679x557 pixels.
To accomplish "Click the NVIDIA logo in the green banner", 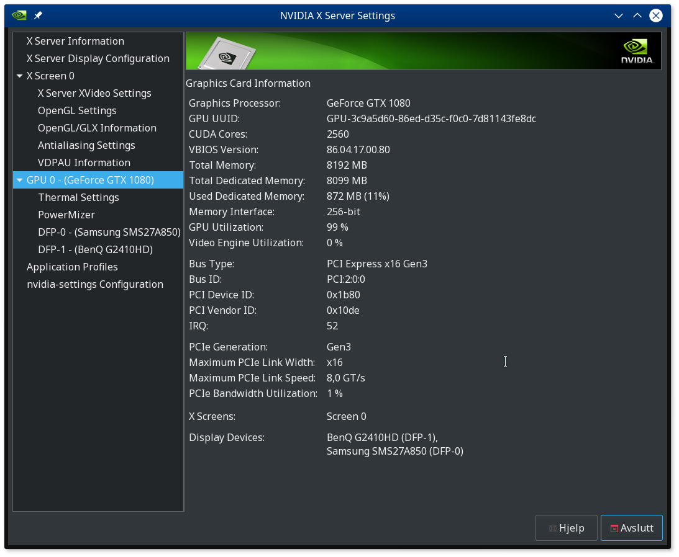I will tap(637, 51).
